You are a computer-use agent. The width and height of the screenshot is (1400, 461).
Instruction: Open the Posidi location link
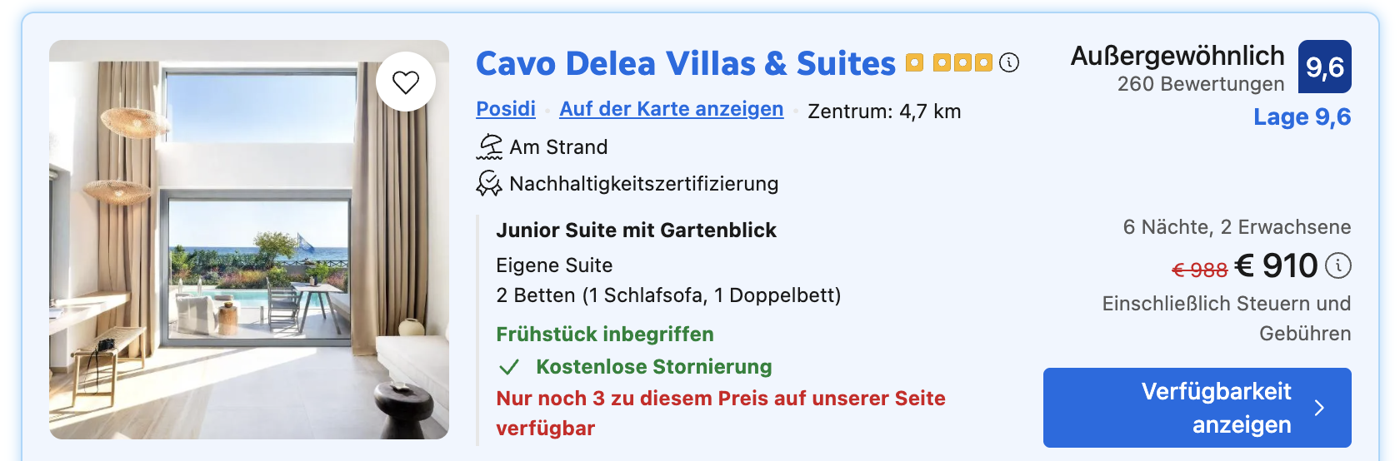pos(506,109)
